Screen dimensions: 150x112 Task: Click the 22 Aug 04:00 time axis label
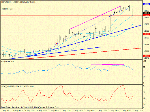(x=90, y=111)
